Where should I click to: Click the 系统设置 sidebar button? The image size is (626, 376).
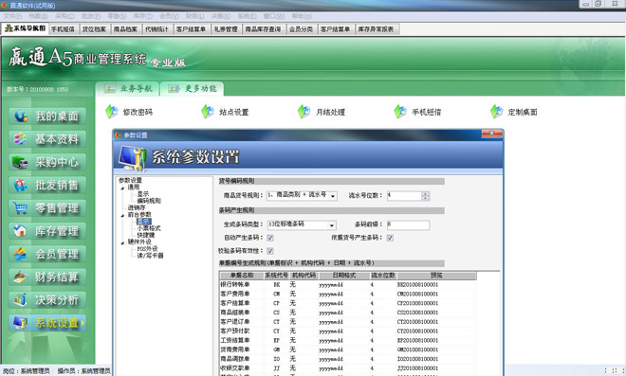coord(47,323)
